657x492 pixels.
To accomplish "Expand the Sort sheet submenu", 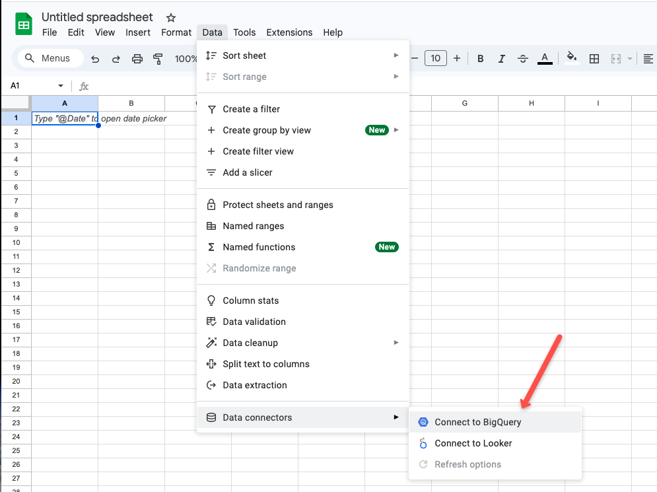I will click(303, 55).
